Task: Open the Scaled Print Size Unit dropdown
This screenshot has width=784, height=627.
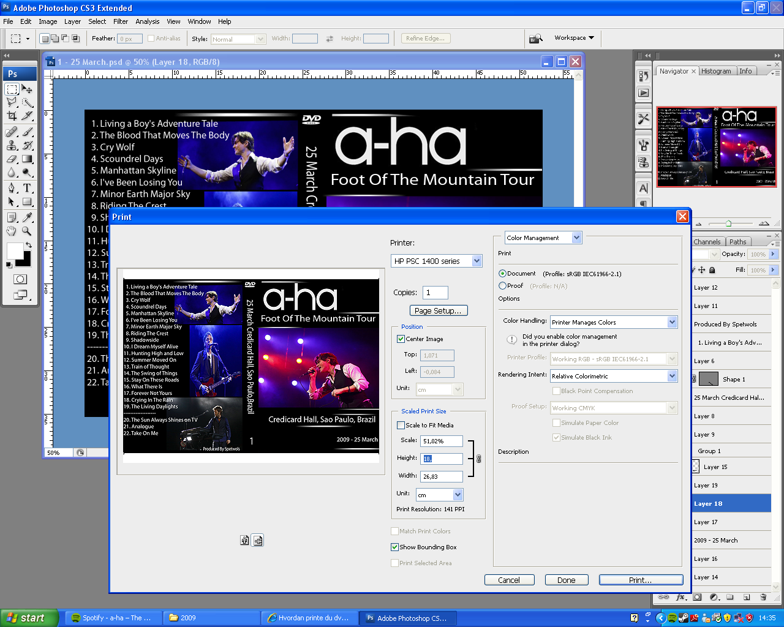Action: click(439, 495)
